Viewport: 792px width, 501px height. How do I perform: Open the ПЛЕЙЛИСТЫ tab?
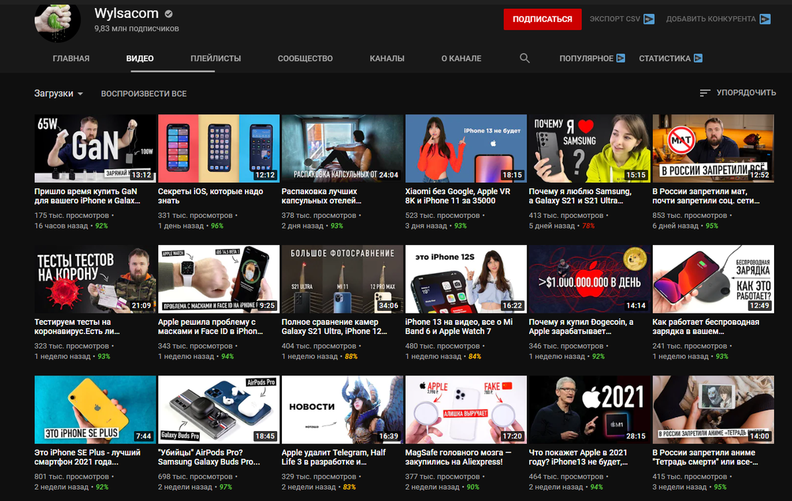[216, 58]
